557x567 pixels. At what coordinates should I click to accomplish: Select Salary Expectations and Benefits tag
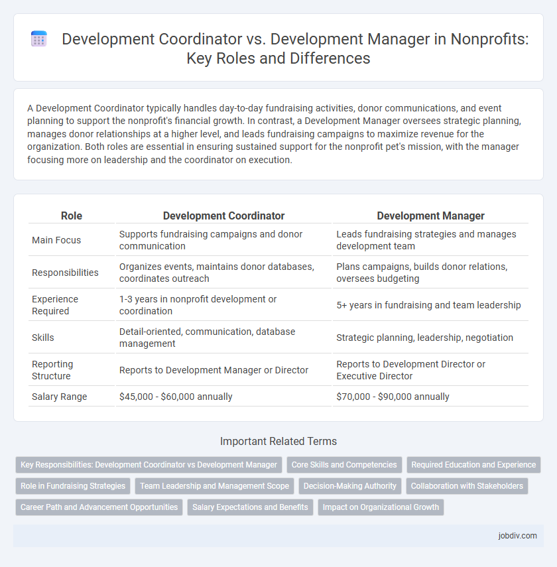[250, 507]
